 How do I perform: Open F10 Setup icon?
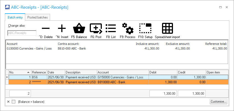[145, 28]
